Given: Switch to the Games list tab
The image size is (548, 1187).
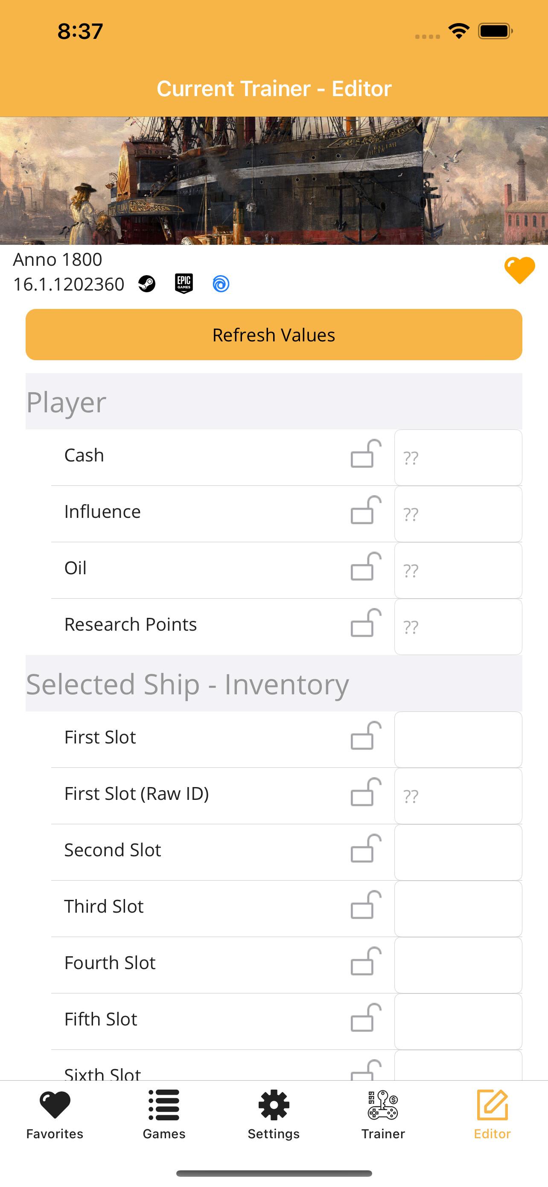Looking at the screenshot, I should (x=164, y=1115).
